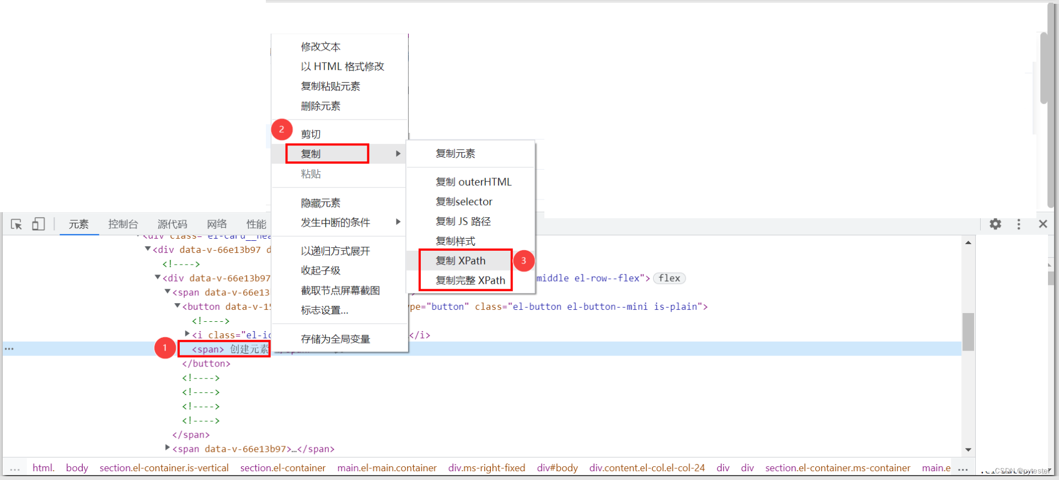1059x480 pixels.
Task: Open the DevTools three-dot menu
Action: [1019, 224]
